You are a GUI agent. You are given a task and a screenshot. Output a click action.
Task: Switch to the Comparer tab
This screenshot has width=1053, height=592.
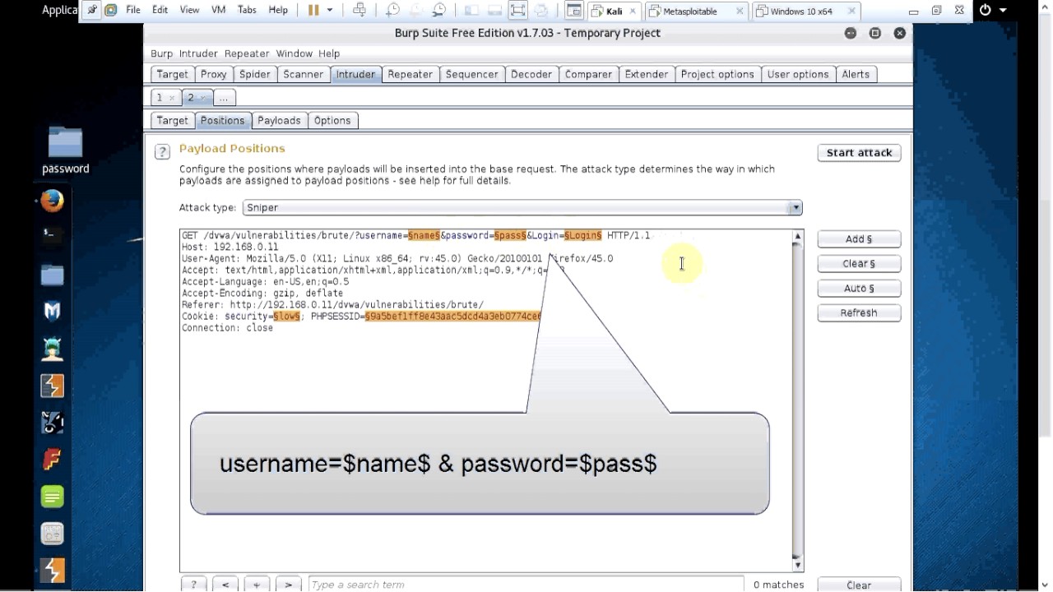(x=588, y=74)
